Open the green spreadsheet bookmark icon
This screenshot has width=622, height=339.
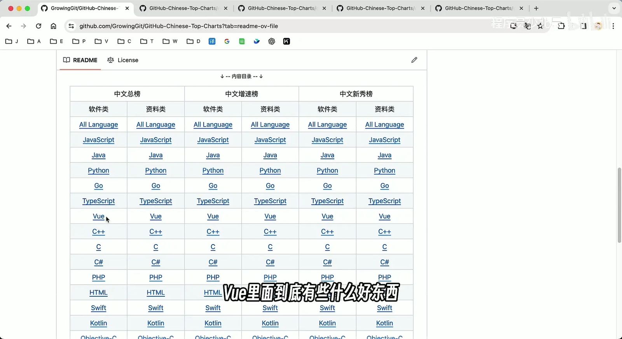click(242, 41)
